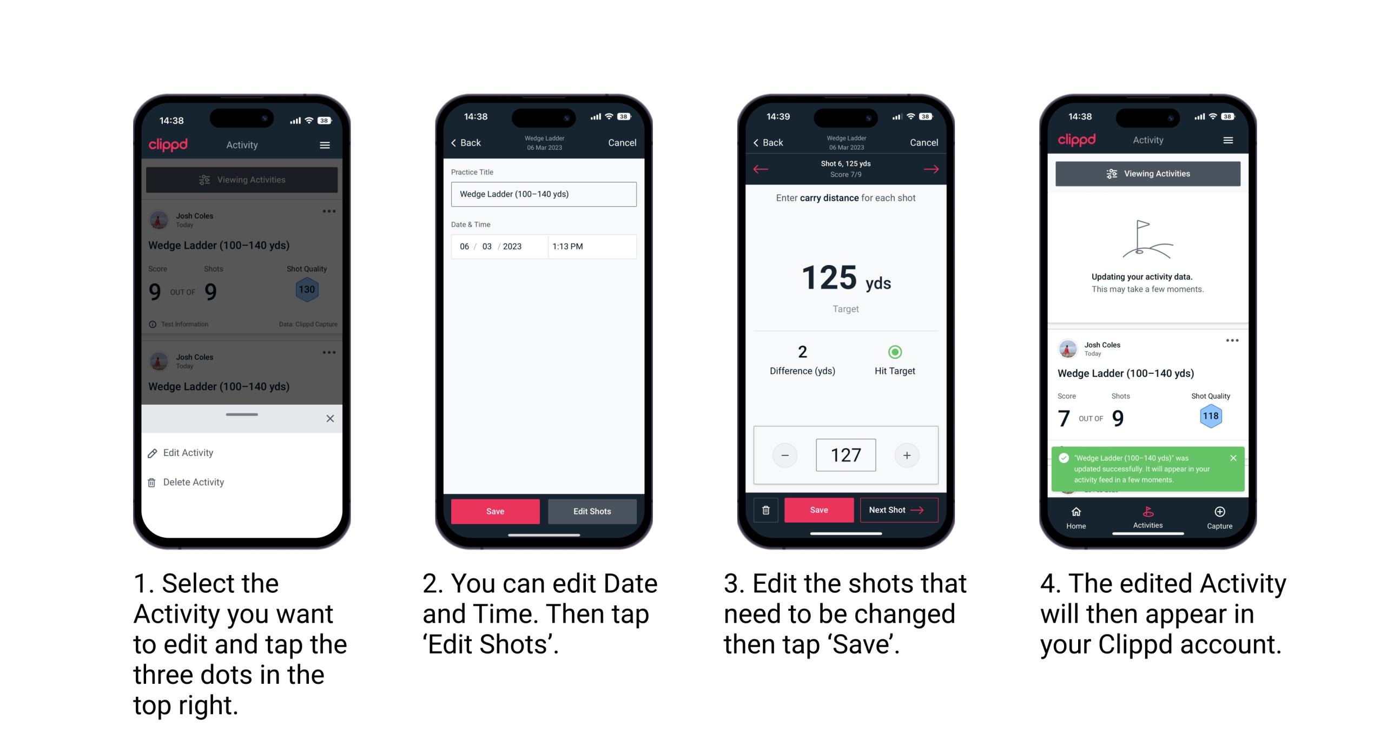The height and width of the screenshot is (753, 1400).
Task: Select the Edit Activity menu option
Action: pos(190,453)
